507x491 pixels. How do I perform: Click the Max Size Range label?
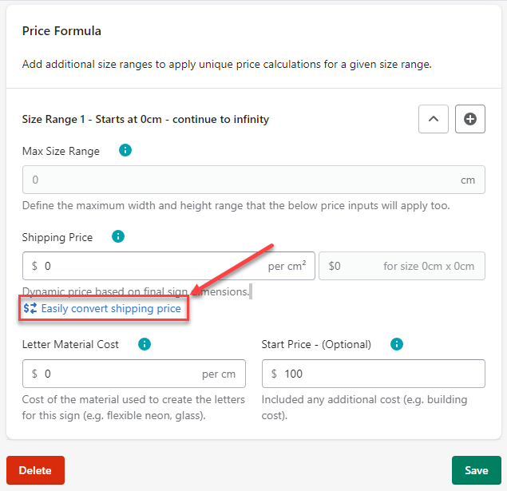pos(61,151)
